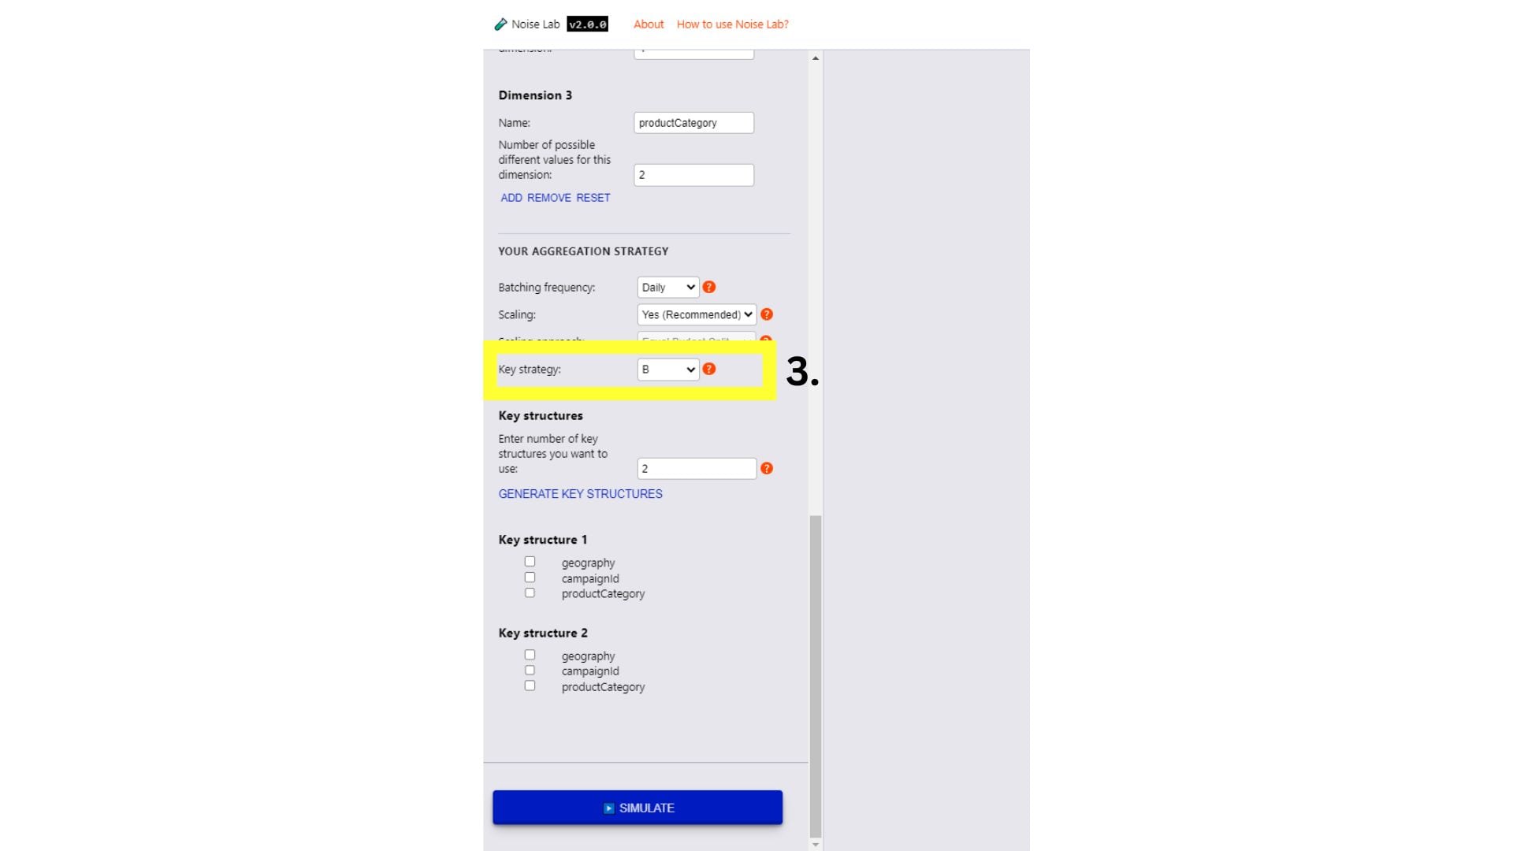
Task: Click GENERATE KEY STRUCTURES link
Action: point(580,493)
